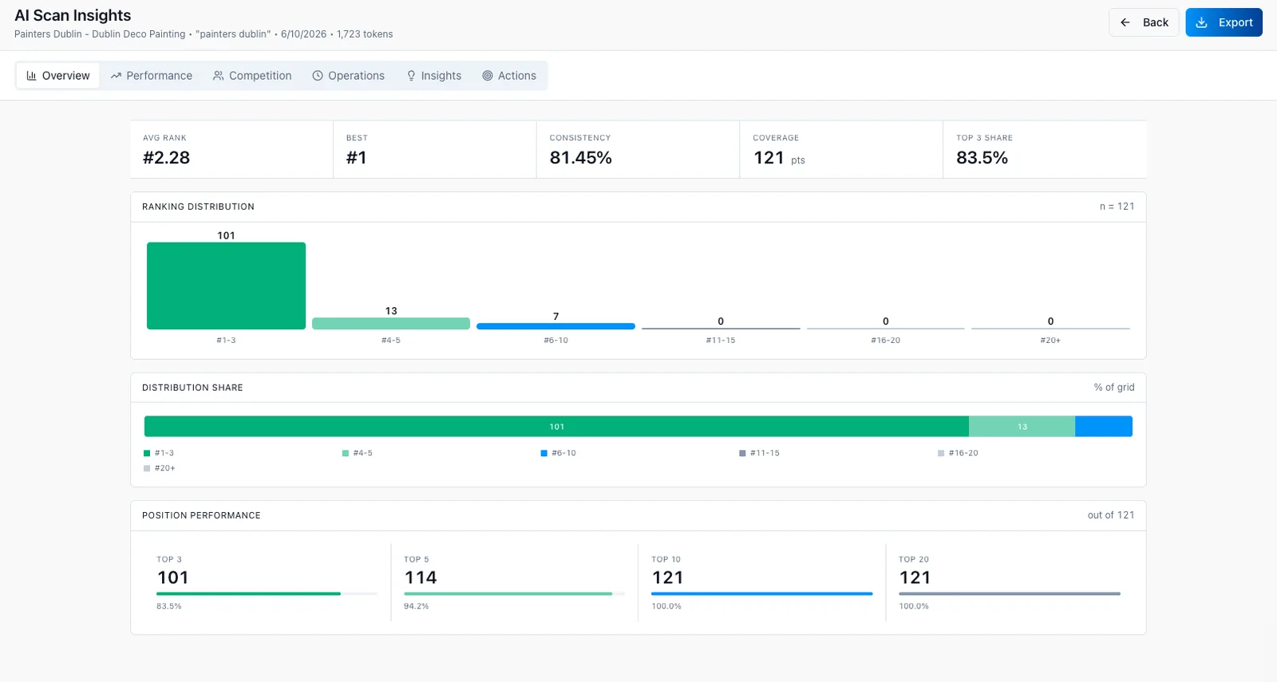Click the back arrow icon
This screenshot has height=682, width=1277.
(x=1125, y=22)
